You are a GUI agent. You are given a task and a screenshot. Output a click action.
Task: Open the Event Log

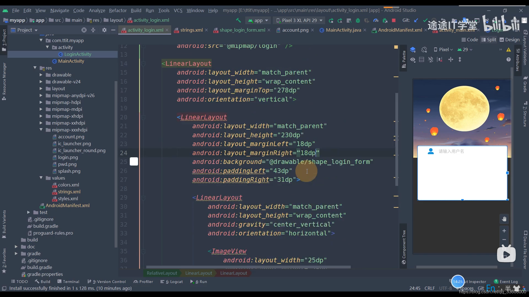[x=506, y=282]
